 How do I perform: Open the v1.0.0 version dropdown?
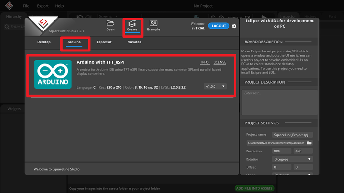(x=215, y=86)
